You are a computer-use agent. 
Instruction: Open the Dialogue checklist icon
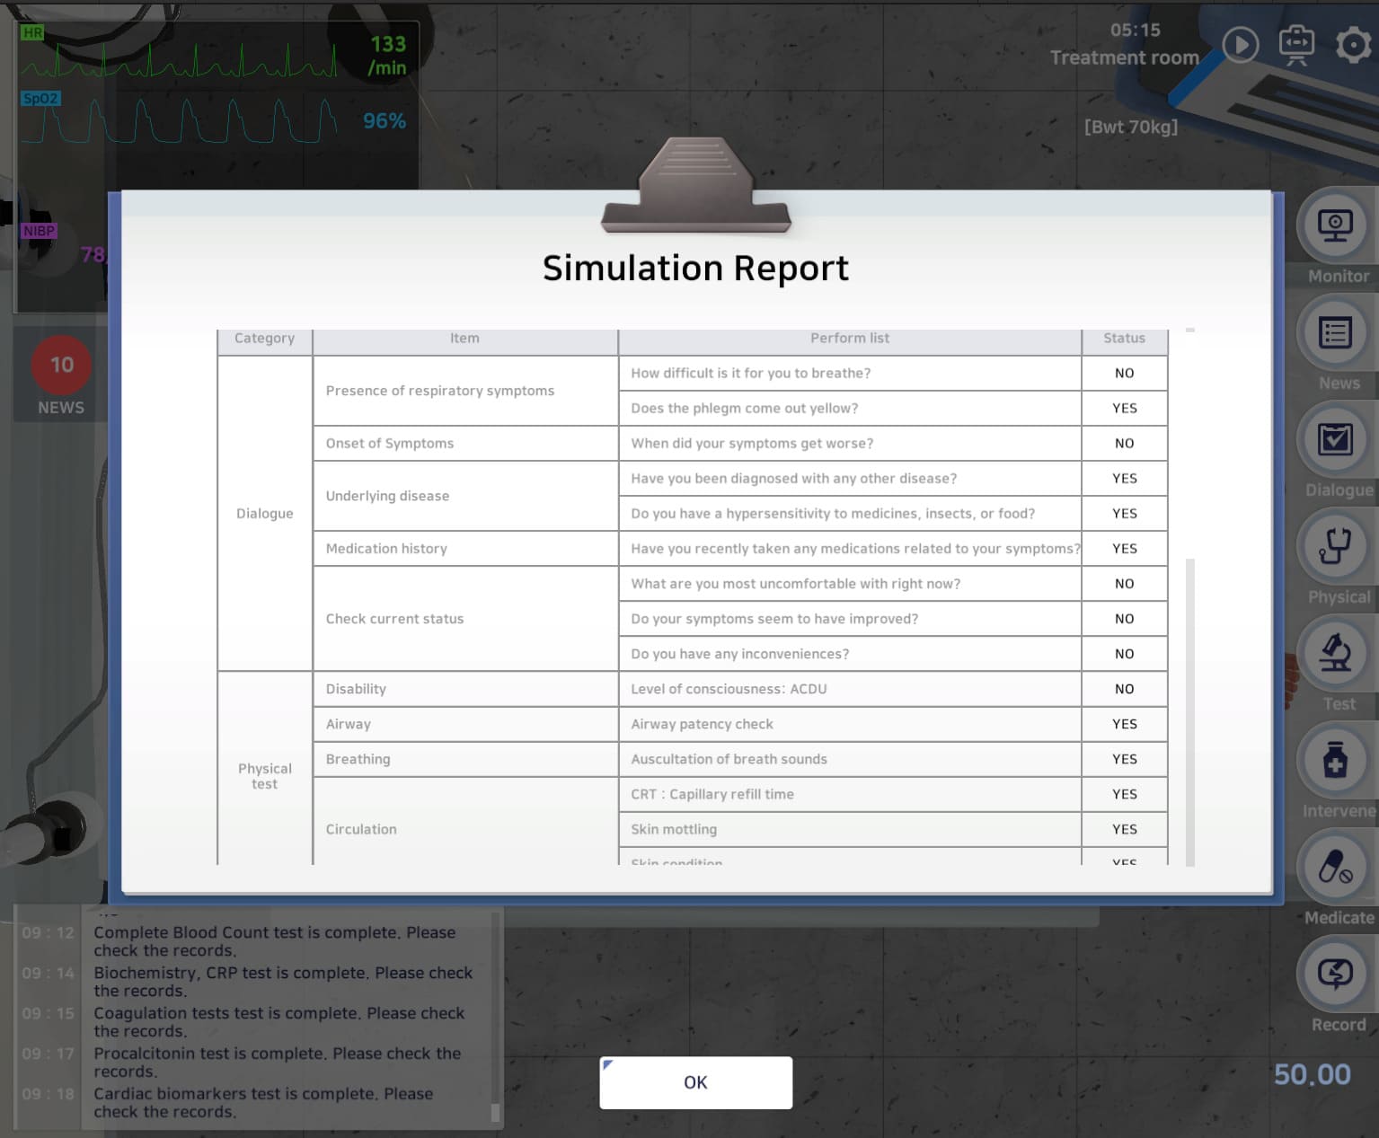click(1335, 440)
